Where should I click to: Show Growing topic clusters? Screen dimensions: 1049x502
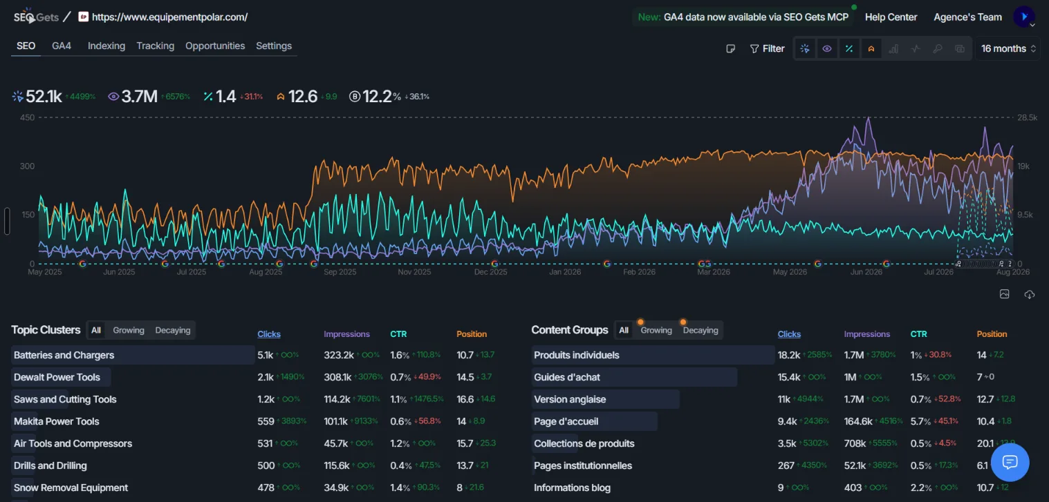pos(129,330)
